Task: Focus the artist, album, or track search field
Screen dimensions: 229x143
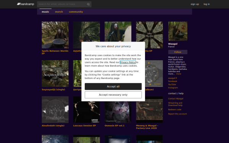Action: (x=64, y=4)
